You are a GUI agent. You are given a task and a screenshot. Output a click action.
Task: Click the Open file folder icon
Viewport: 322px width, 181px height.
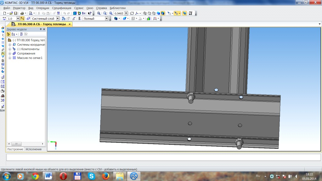point(11,13)
